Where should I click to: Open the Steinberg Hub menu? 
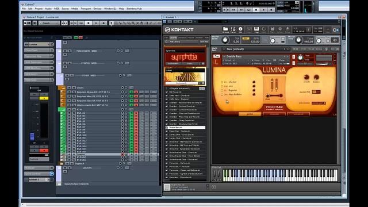coord(134,9)
